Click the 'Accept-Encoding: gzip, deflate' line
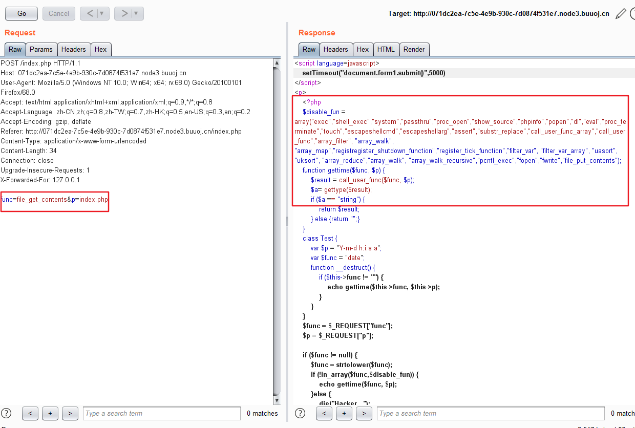635x428 pixels. (x=46, y=121)
